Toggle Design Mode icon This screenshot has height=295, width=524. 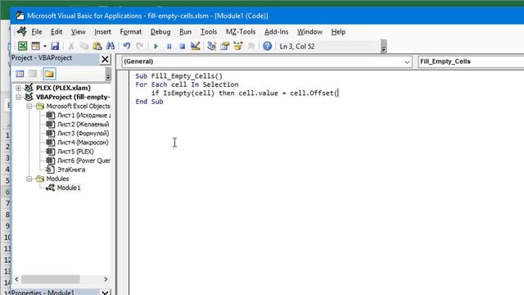point(195,46)
